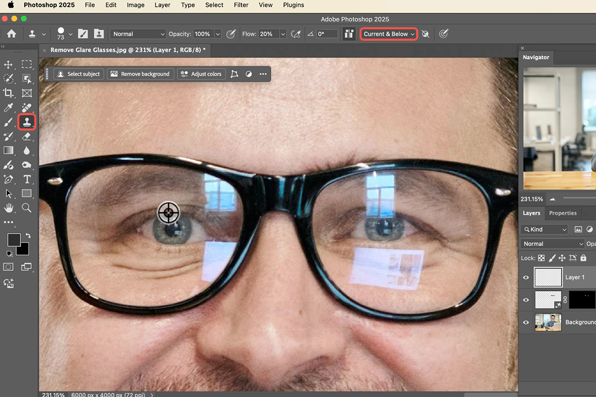The width and height of the screenshot is (596, 397).
Task: Expand the Flow percentage dropdown
Action: click(x=283, y=34)
